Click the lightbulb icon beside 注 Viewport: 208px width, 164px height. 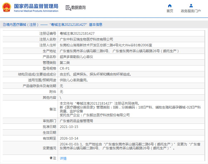tap(51, 158)
